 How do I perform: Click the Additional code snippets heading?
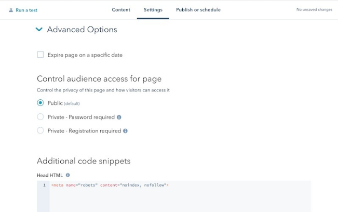click(84, 161)
